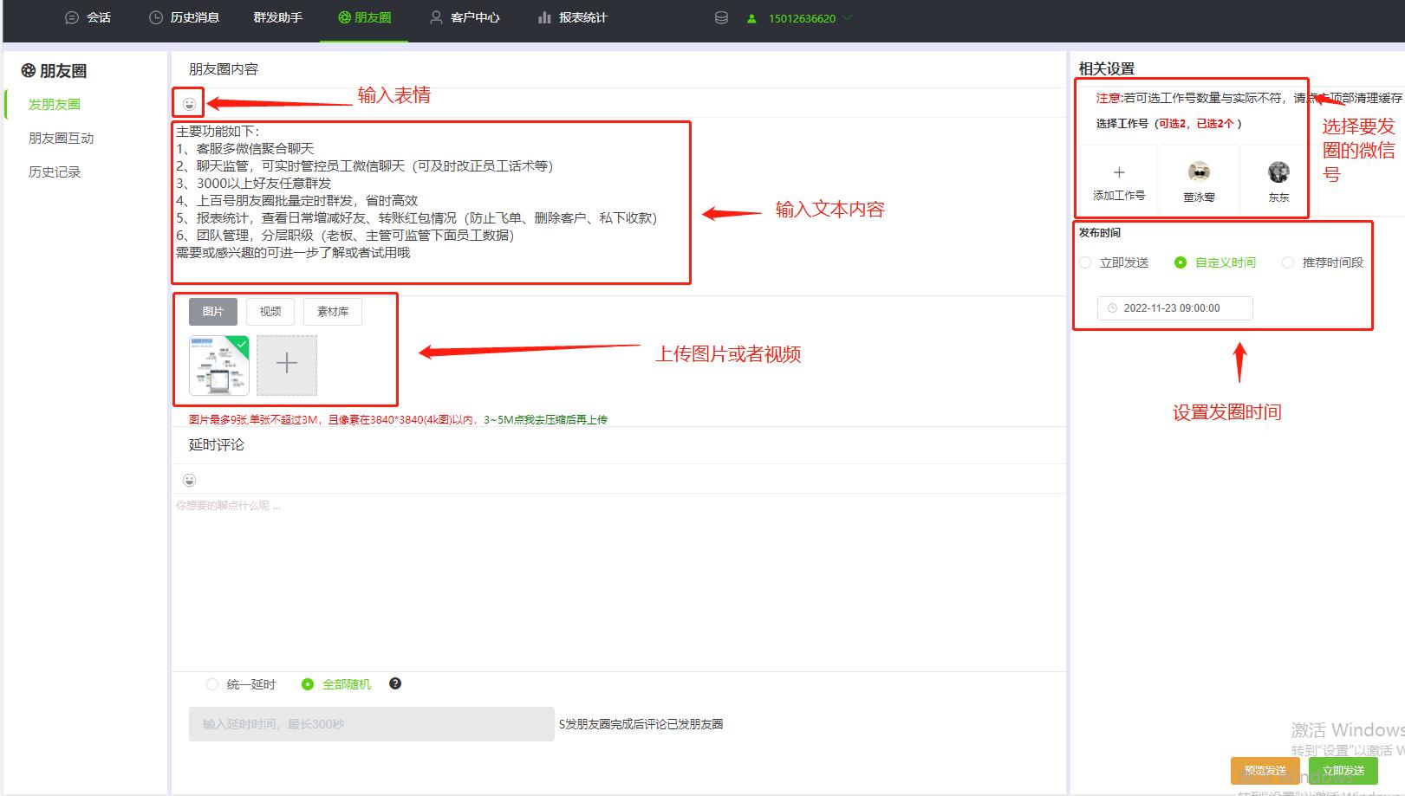The width and height of the screenshot is (1405, 796).
Task: Open help via question mark beside 全部随机
Action: pos(395,683)
